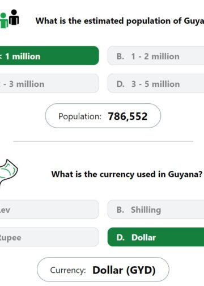Click the 'Dollar (GYD)' bold text
204x286 pixels.
click(x=124, y=270)
